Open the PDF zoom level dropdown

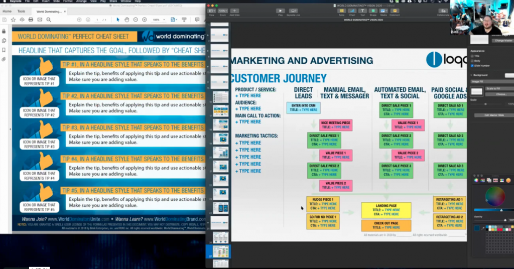click(x=158, y=20)
